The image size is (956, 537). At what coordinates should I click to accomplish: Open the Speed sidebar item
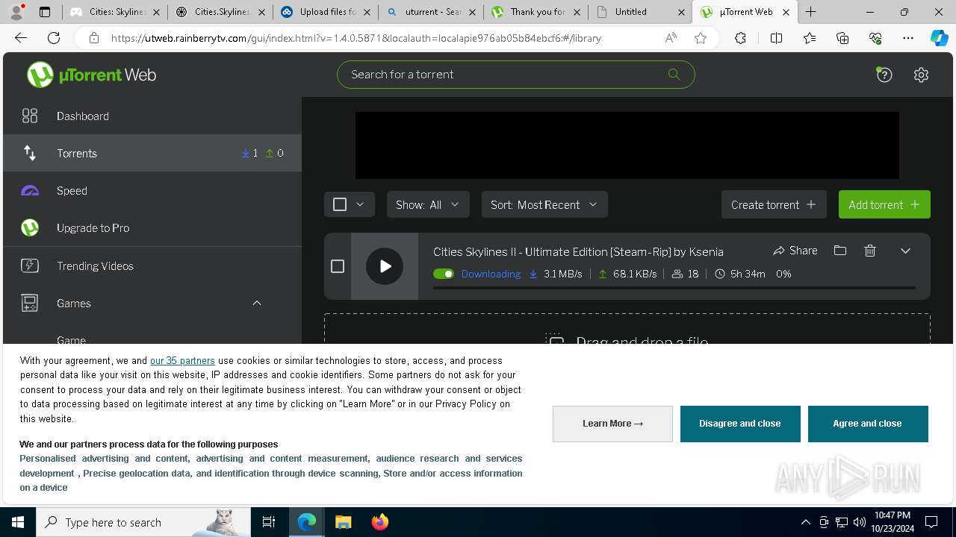[152, 190]
